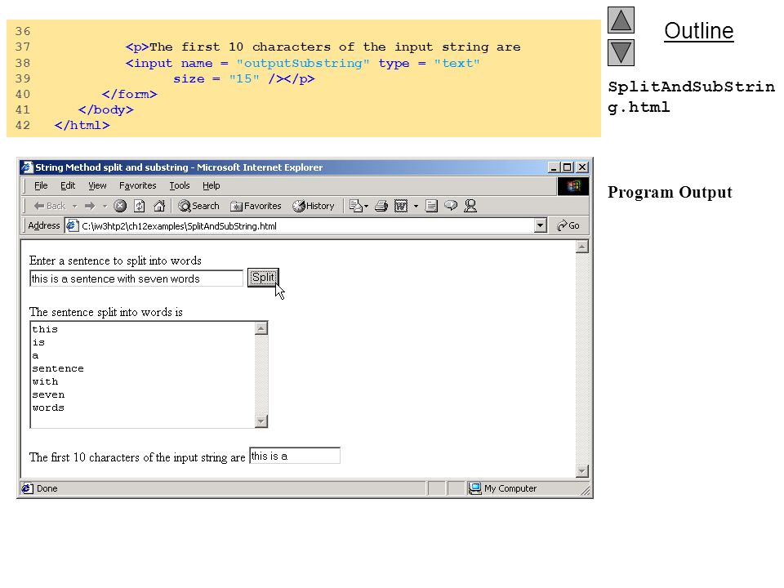Expand the Forward history dropdown arrow

tap(105, 206)
